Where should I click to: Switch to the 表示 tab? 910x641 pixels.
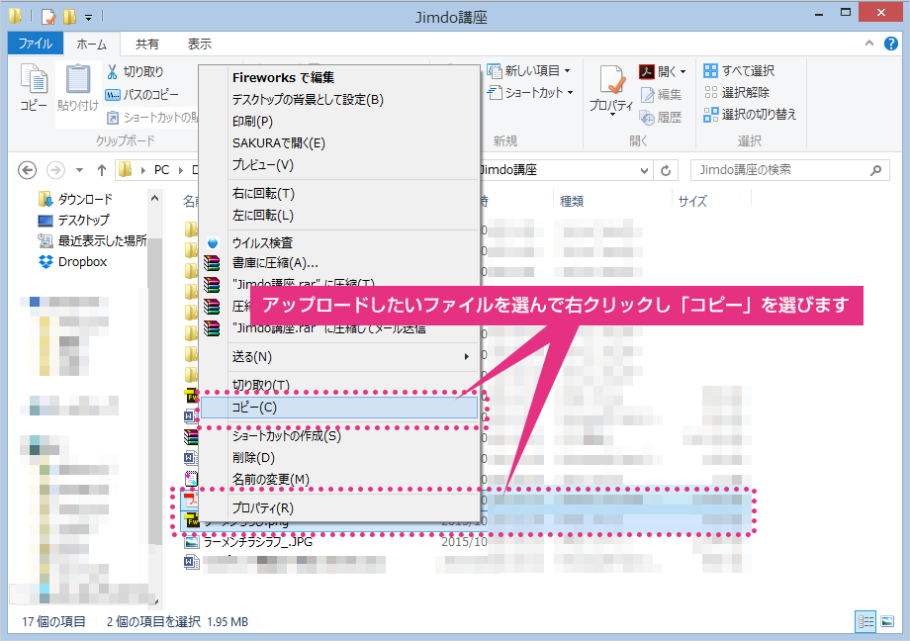[x=200, y=45]
